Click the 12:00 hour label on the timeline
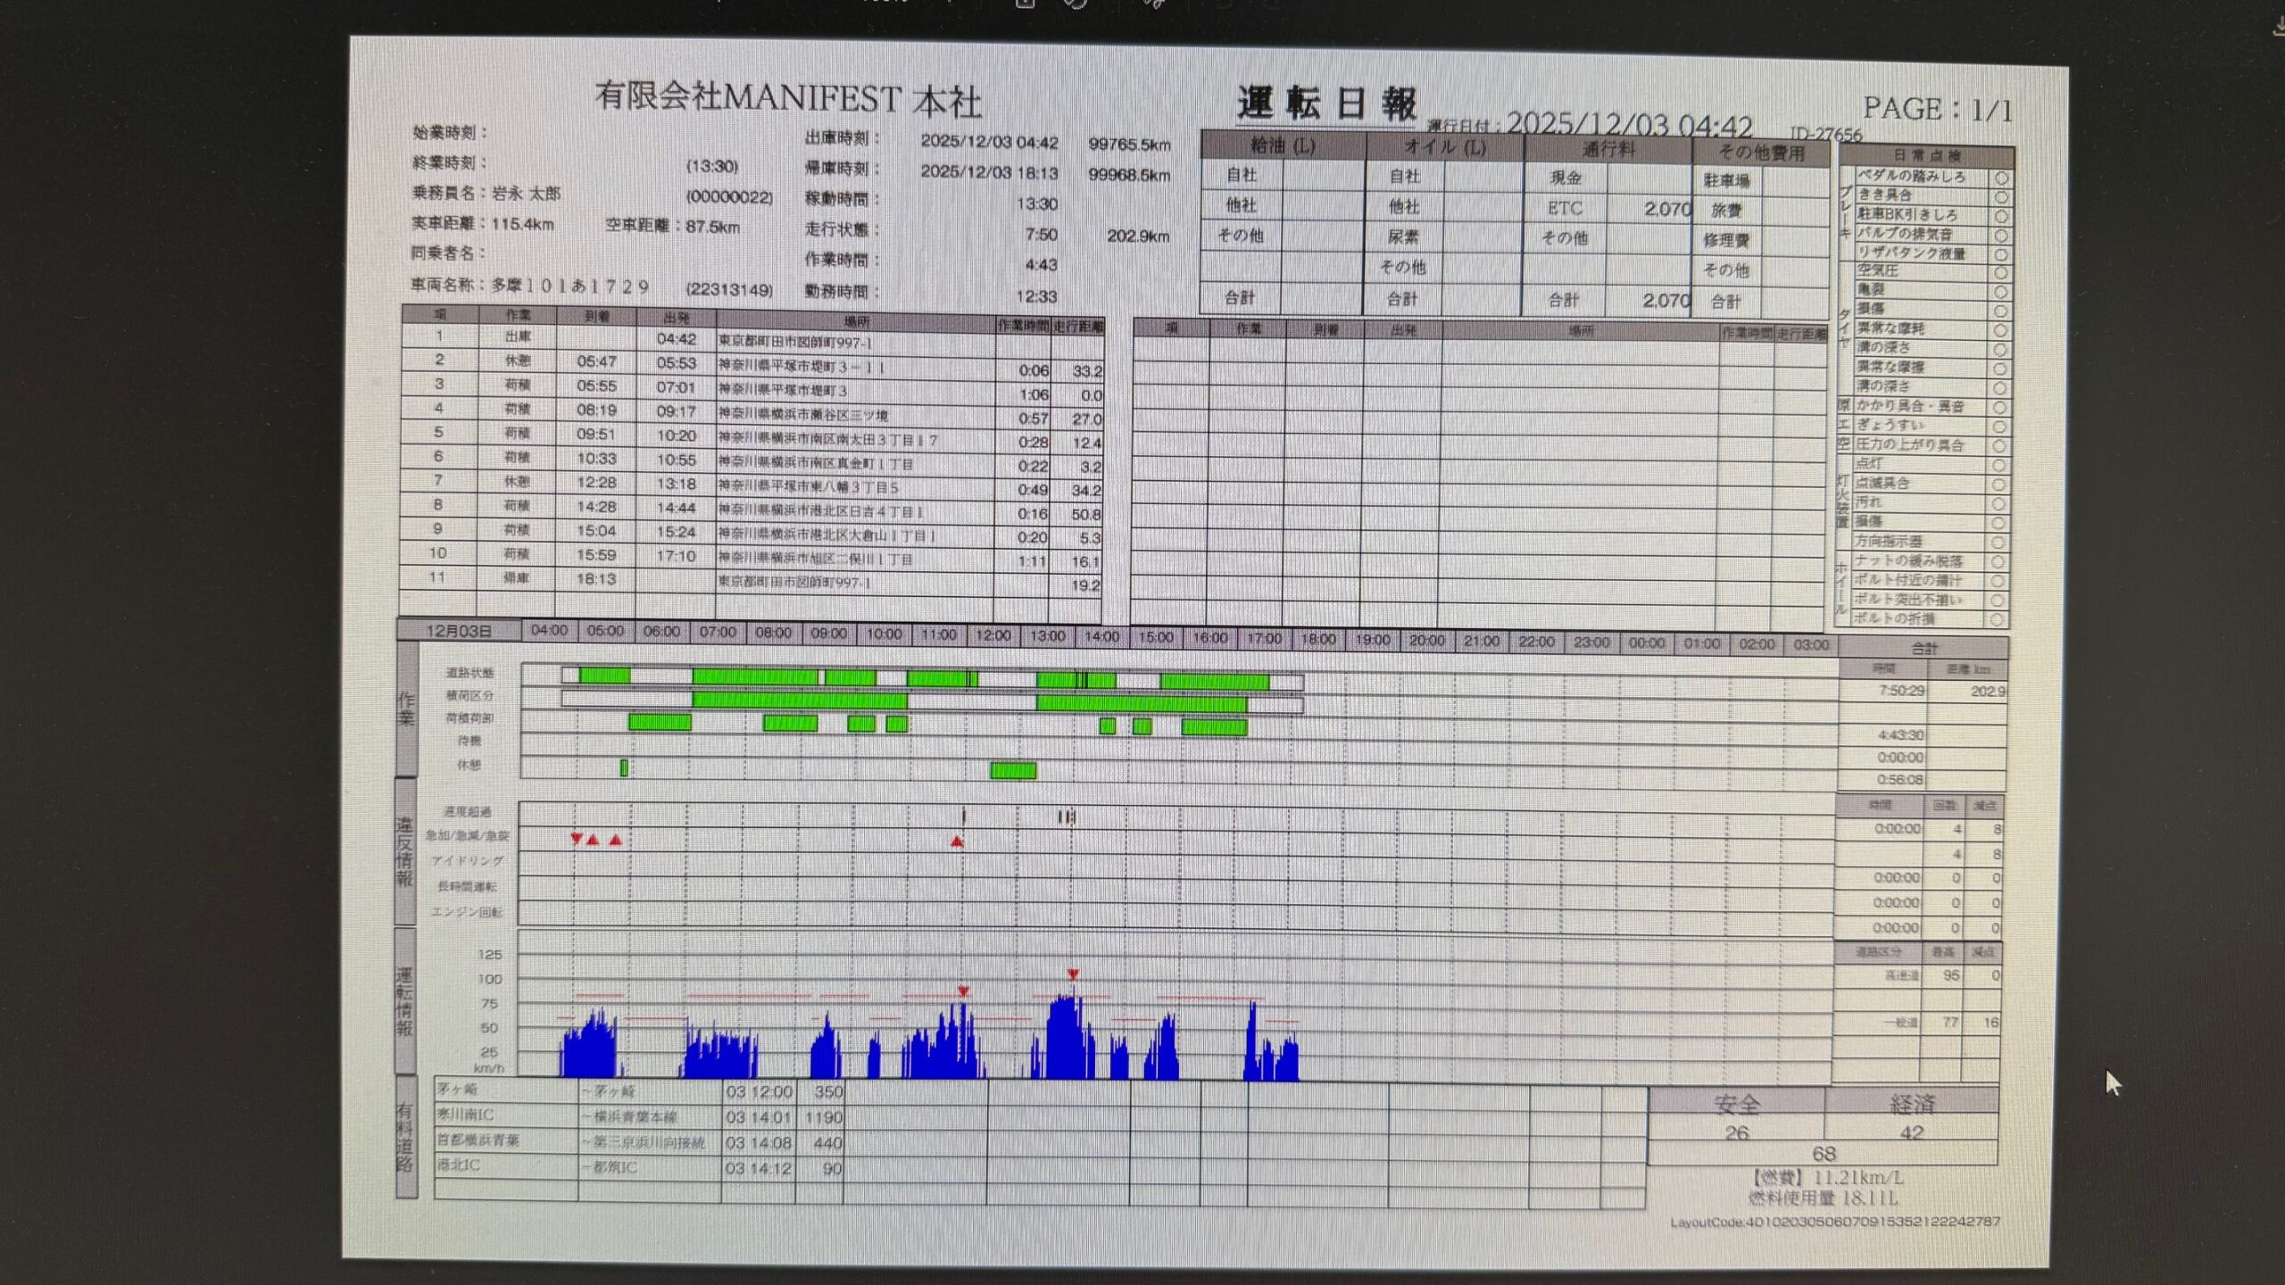This screenshot has width=2285, height=1285. click(x=993, y=635)
